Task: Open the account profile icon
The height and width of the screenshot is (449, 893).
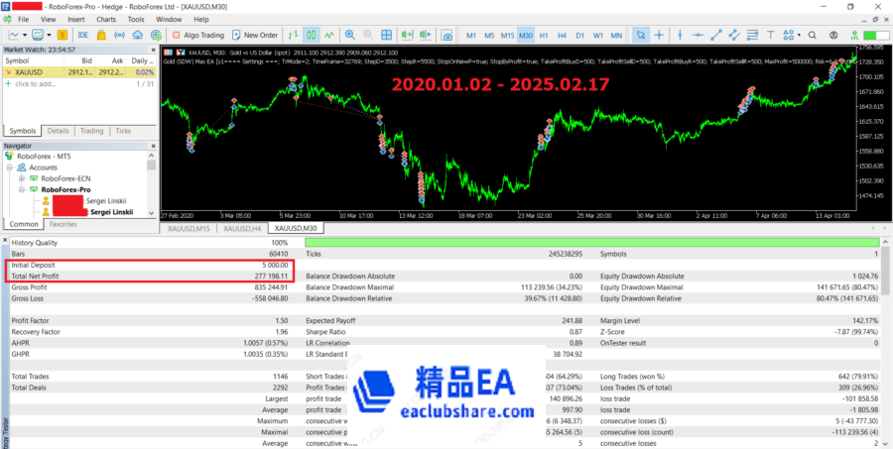Action: pyautogui.click(x=833, y=36)
